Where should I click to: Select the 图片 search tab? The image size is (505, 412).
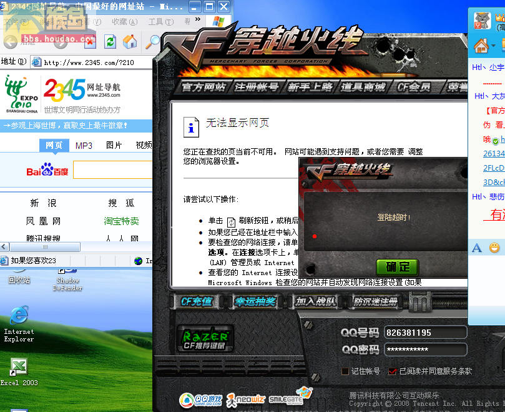(114, 145)
